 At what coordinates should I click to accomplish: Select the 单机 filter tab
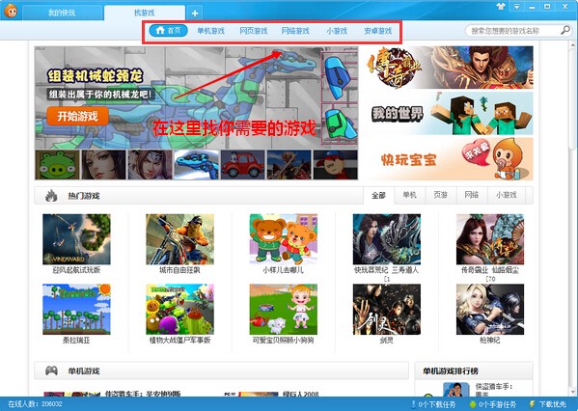(x=409, y=195)
